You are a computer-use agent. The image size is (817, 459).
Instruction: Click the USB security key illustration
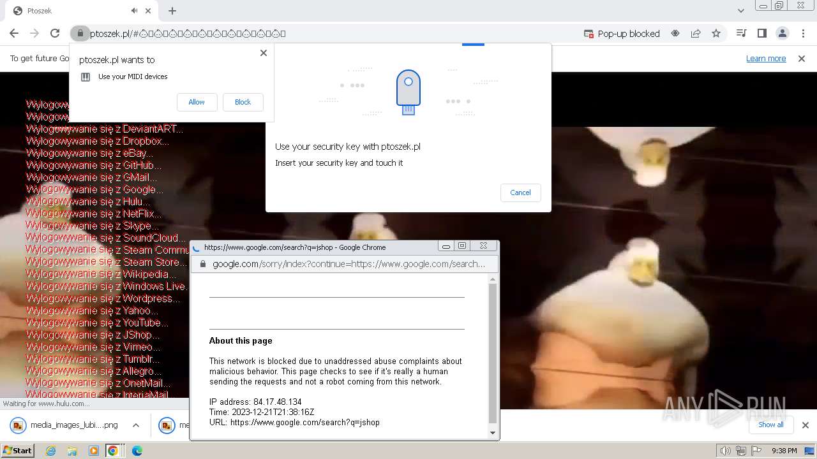(408, 92)
